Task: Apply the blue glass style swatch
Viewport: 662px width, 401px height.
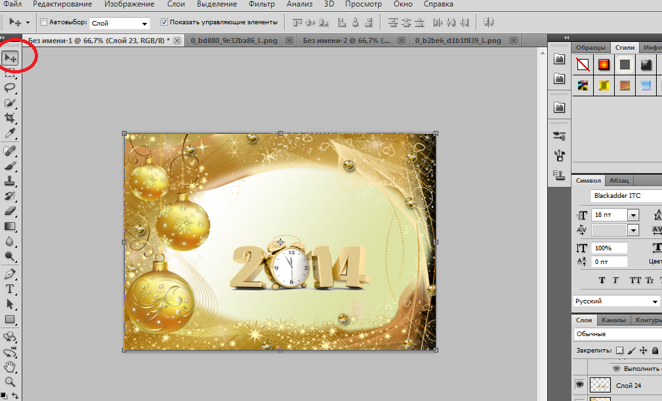Action: (x=646, y=86)
